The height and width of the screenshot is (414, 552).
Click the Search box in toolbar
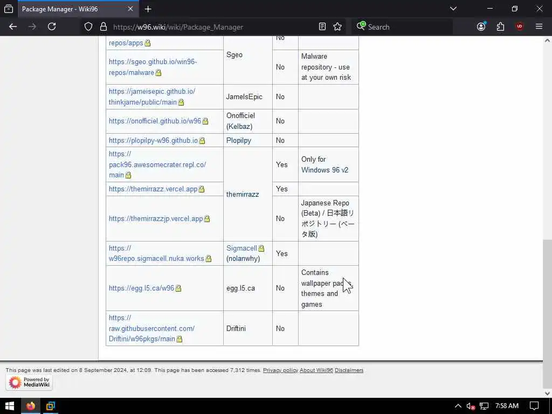[402, 27]
